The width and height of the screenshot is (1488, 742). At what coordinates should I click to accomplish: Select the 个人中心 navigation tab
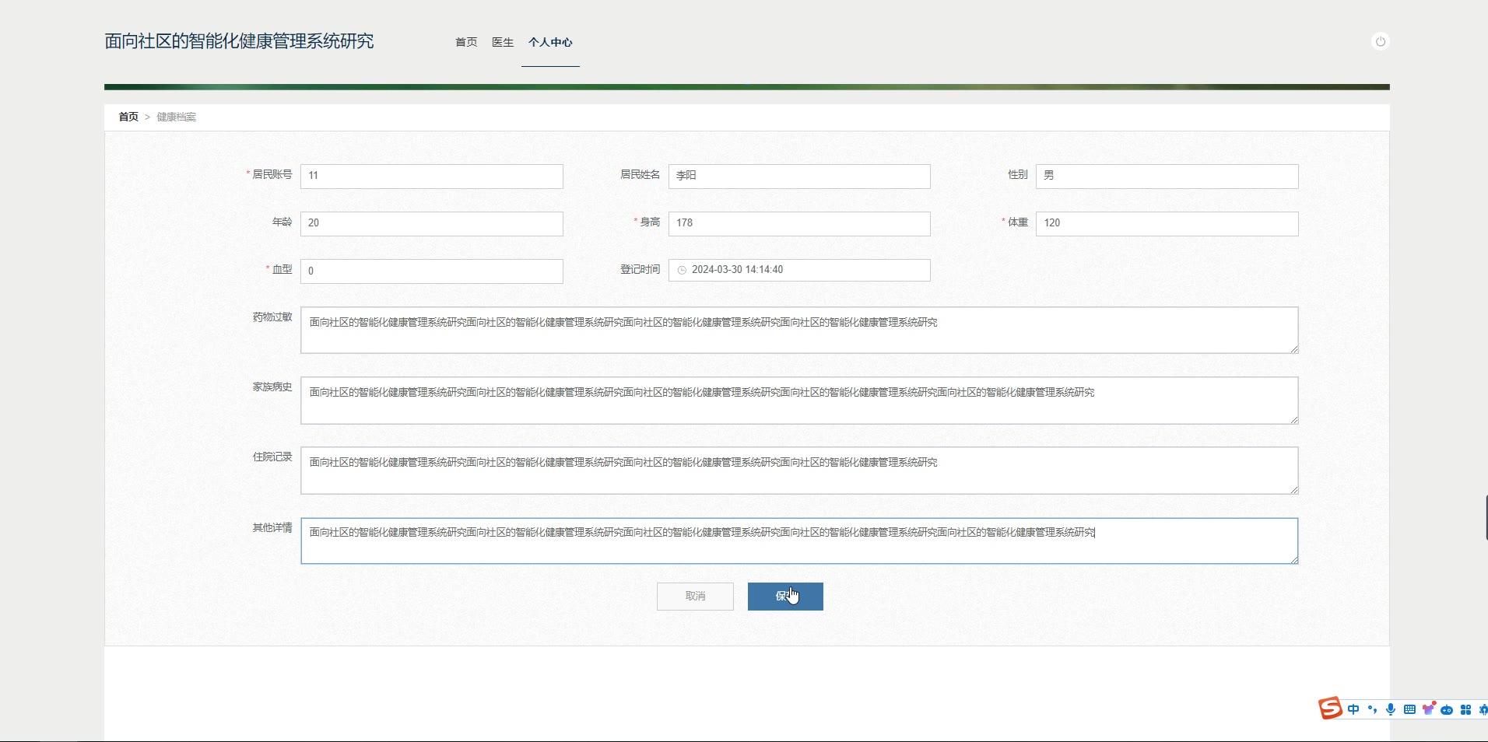[550, 42]
